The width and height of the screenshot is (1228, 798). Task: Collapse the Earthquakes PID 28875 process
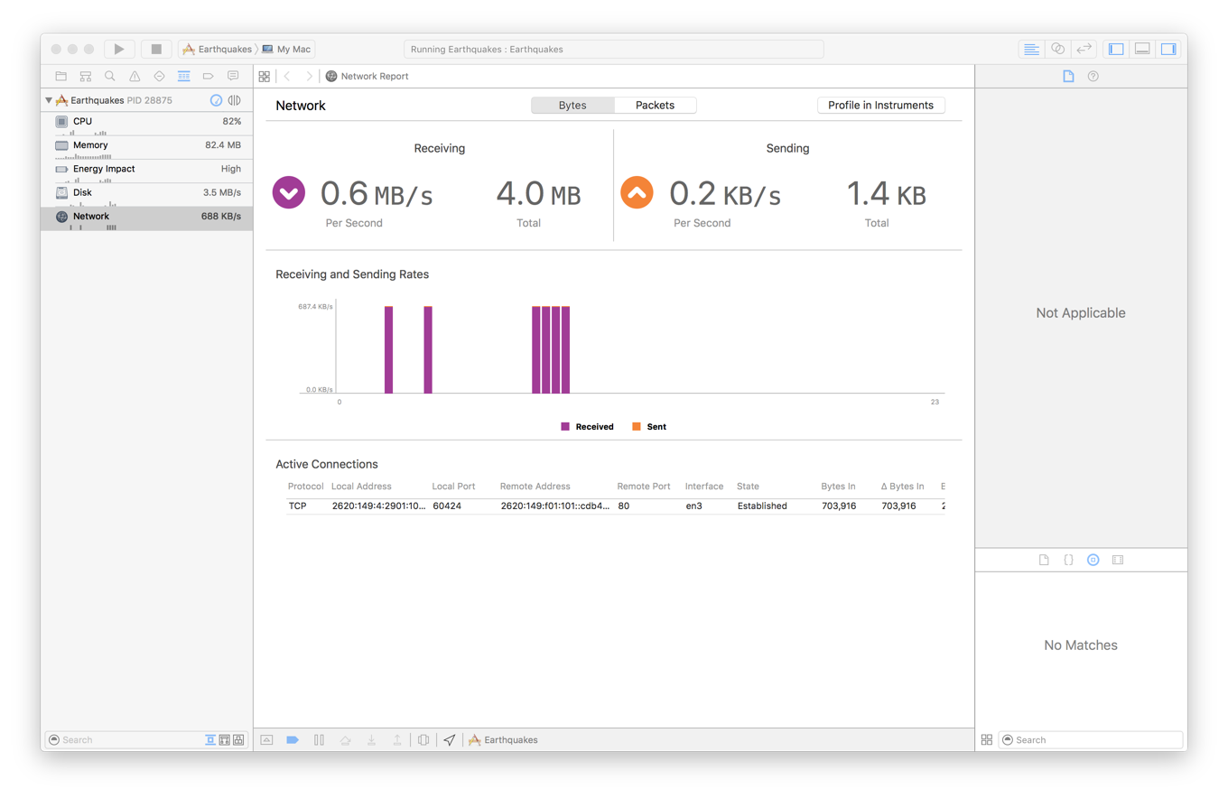point(48,100)
